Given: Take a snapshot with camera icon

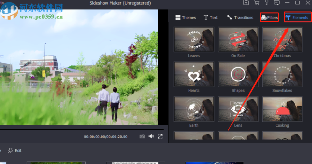Looking at the screenshot, I should tap(142, 137).
